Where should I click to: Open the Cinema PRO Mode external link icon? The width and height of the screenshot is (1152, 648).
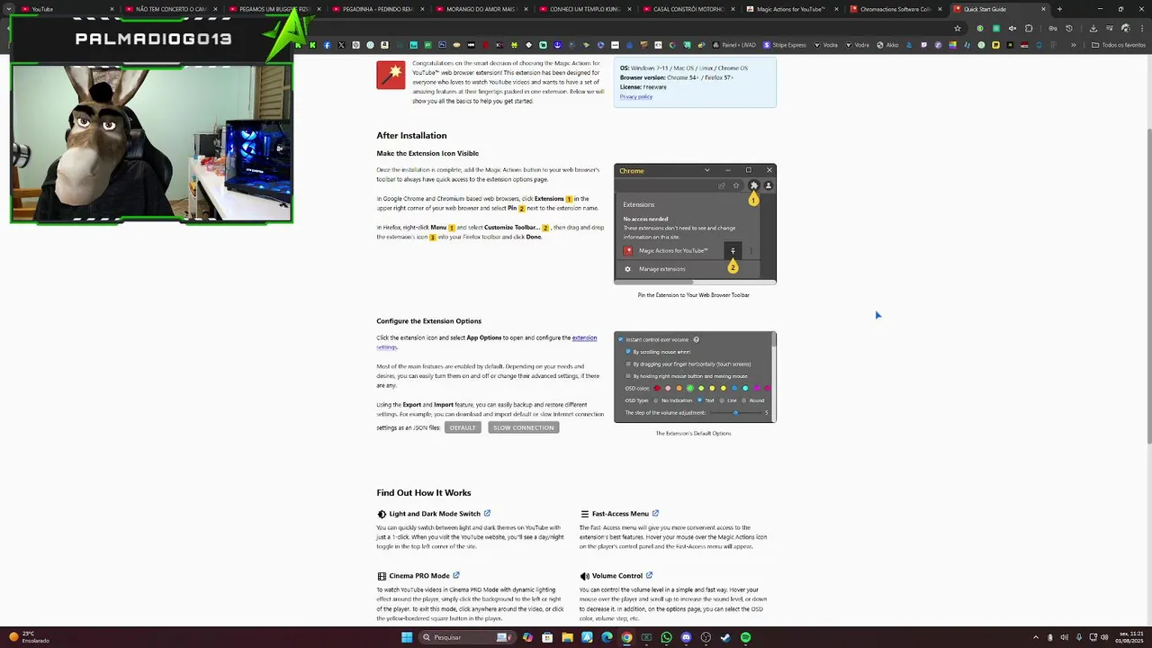pos(456,575)
